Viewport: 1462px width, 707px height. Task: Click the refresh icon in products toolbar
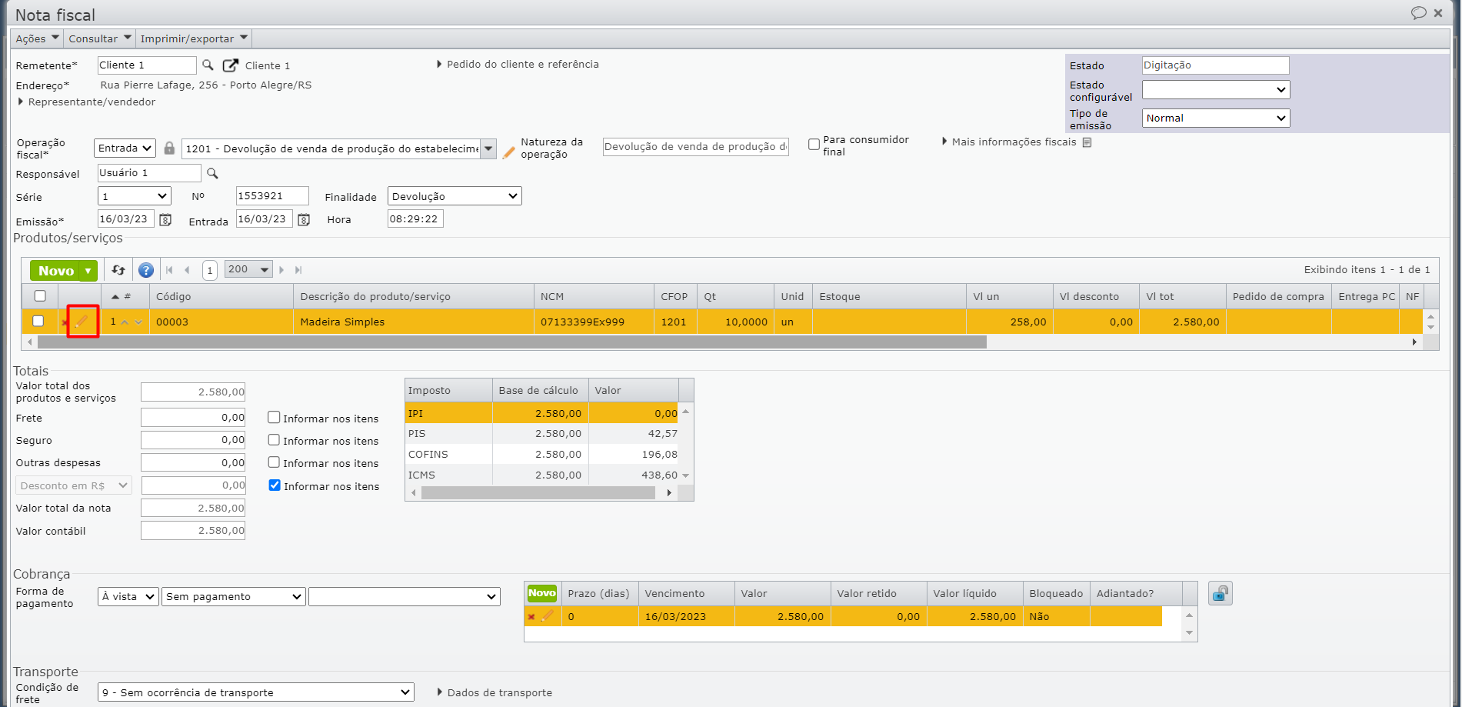118,270
